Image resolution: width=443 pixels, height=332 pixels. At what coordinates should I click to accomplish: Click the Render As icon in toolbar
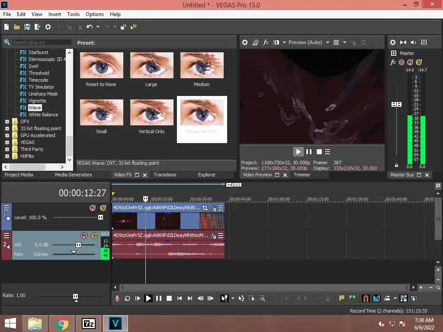[x=37, y=27]
